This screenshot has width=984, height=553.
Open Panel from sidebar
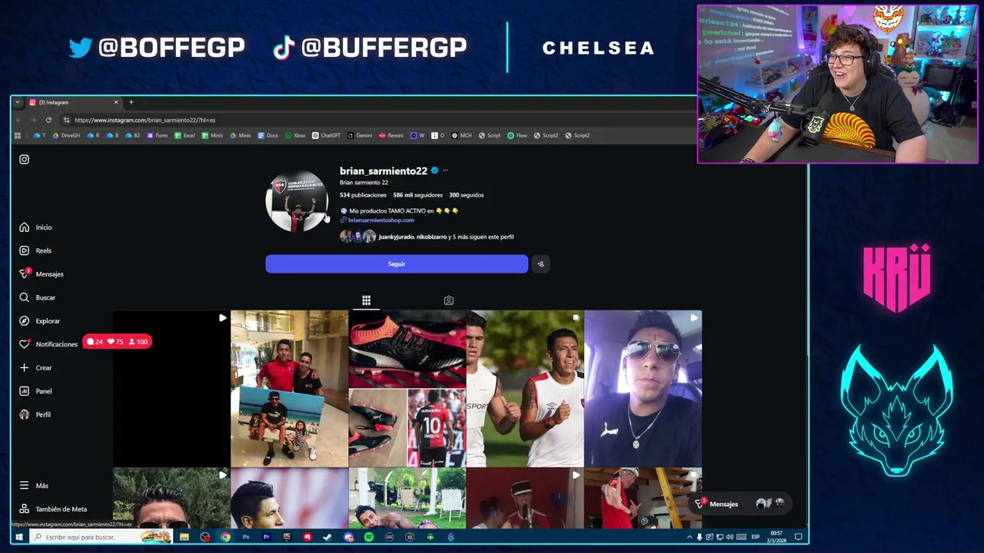coord(35,391)
